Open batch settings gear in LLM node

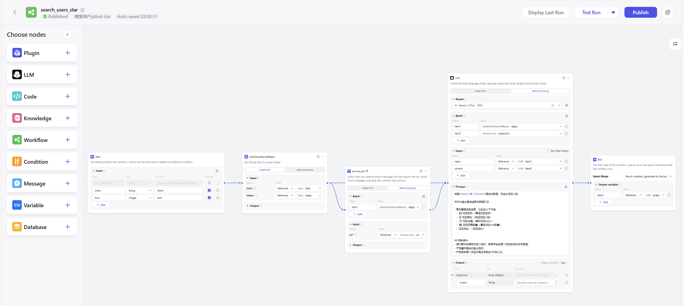[x=566, y=116]
